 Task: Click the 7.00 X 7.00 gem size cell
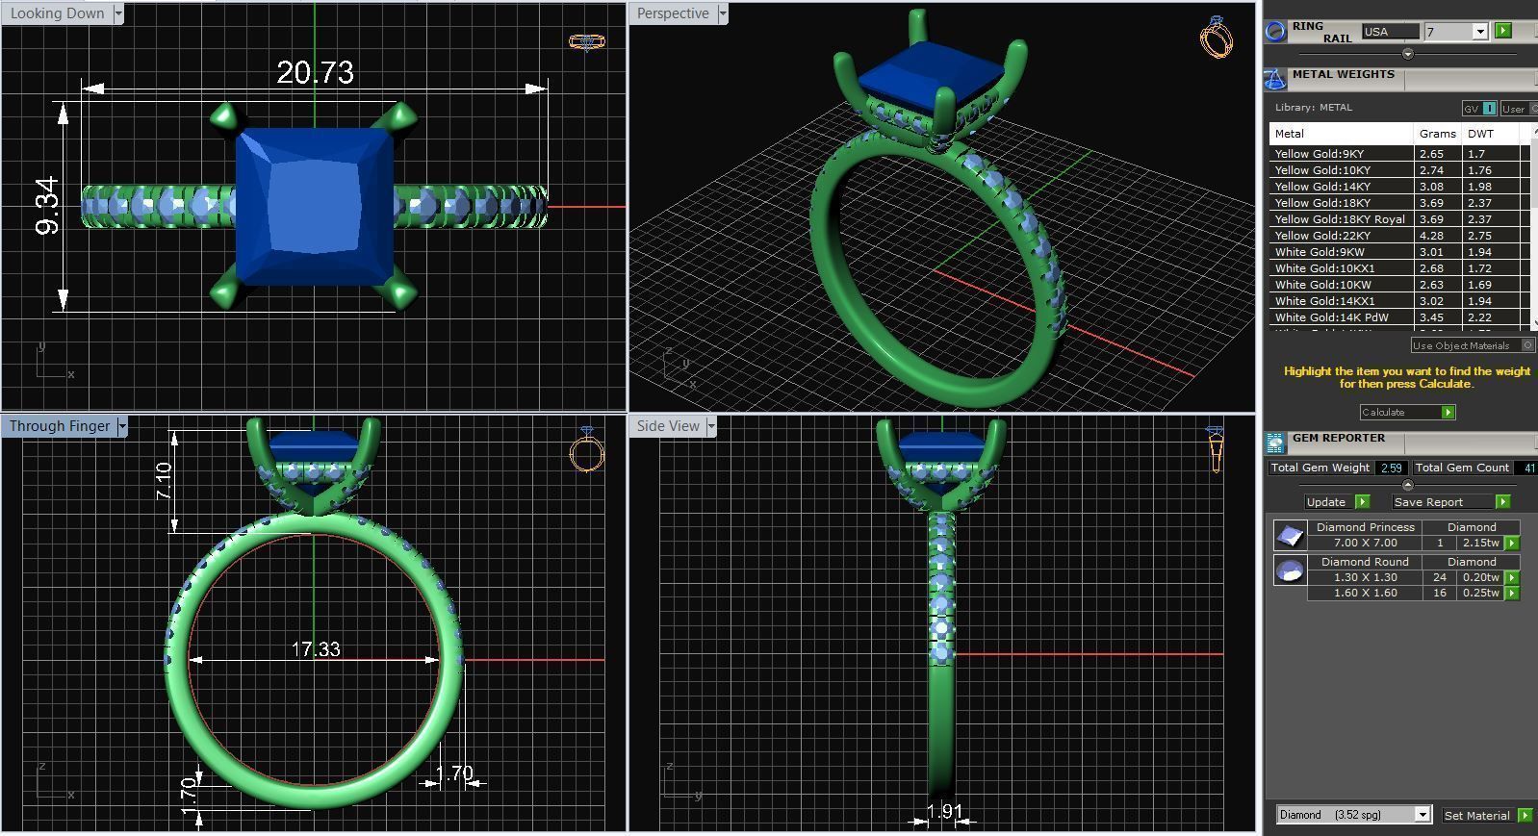(x=1365, y=543)
